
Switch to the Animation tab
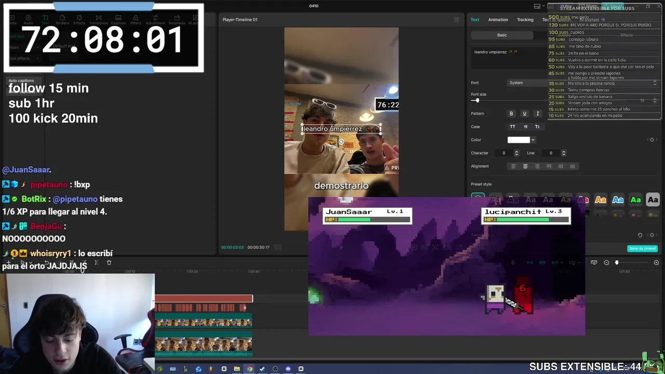(498, 20)
